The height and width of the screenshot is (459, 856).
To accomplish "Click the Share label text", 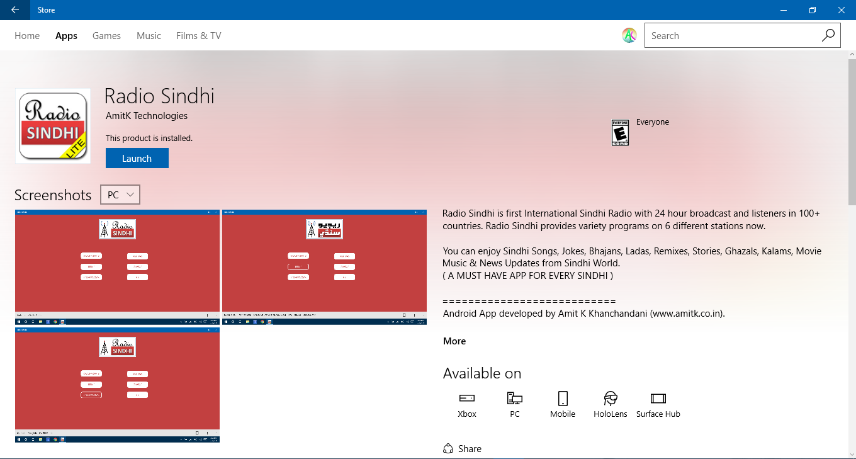I will point(470,449).
